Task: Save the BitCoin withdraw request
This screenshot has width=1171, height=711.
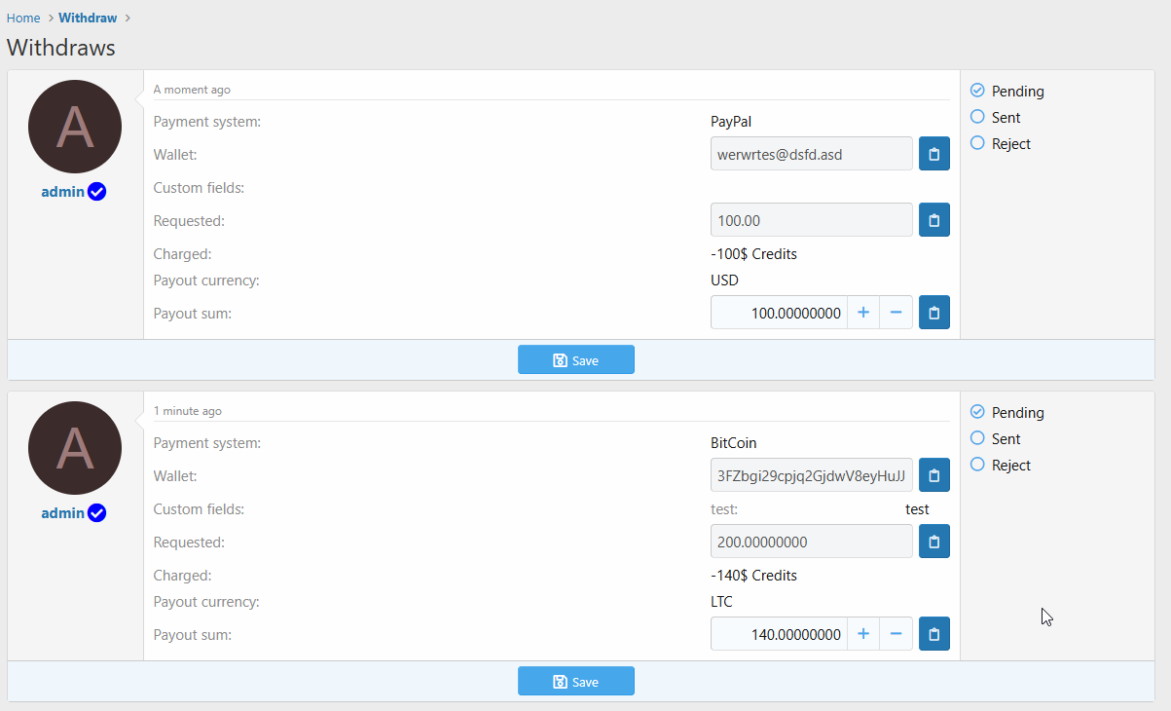Action: [x=576, y=681]
